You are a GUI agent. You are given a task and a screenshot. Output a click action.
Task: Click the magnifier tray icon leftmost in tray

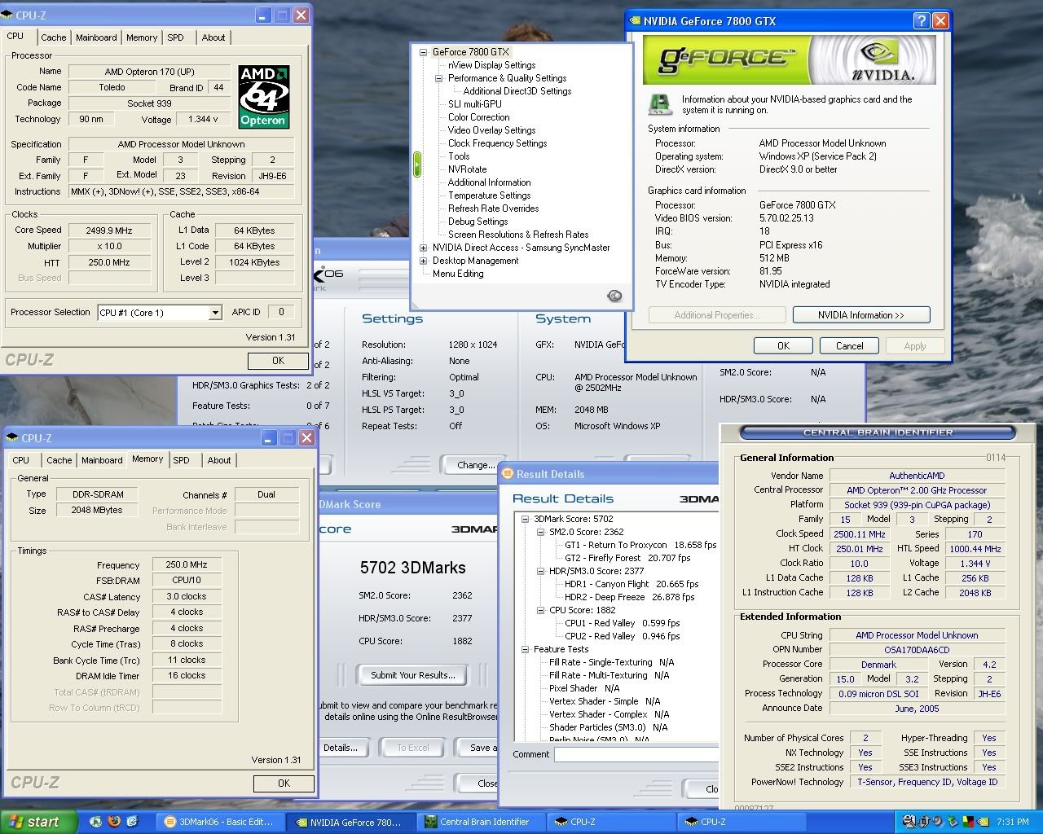pos(910,822)
